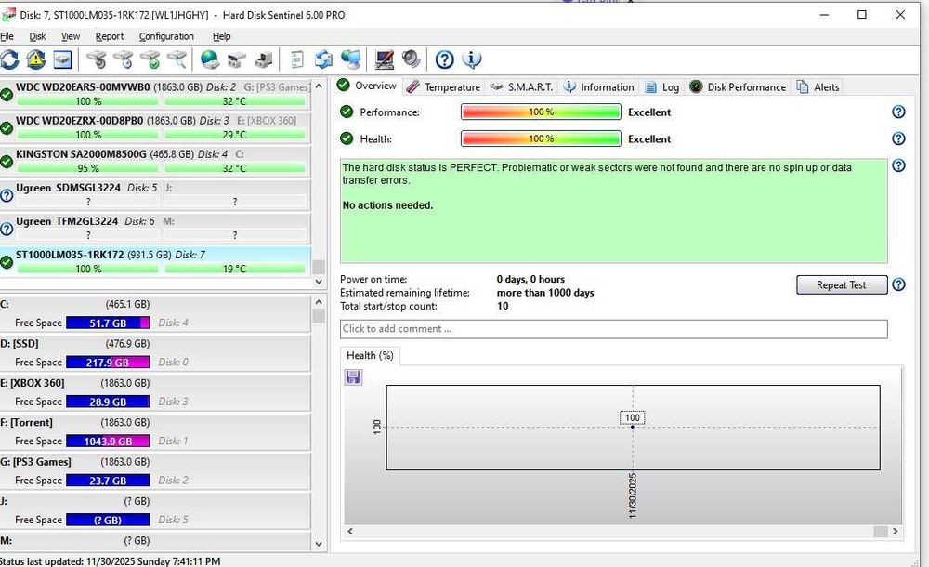Click the disk icon with stethoscope
Screen dimensions: 929x567
(97, 59)
